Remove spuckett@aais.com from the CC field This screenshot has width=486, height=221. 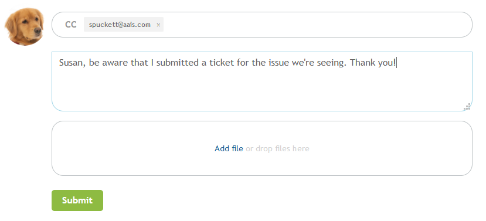158,25
